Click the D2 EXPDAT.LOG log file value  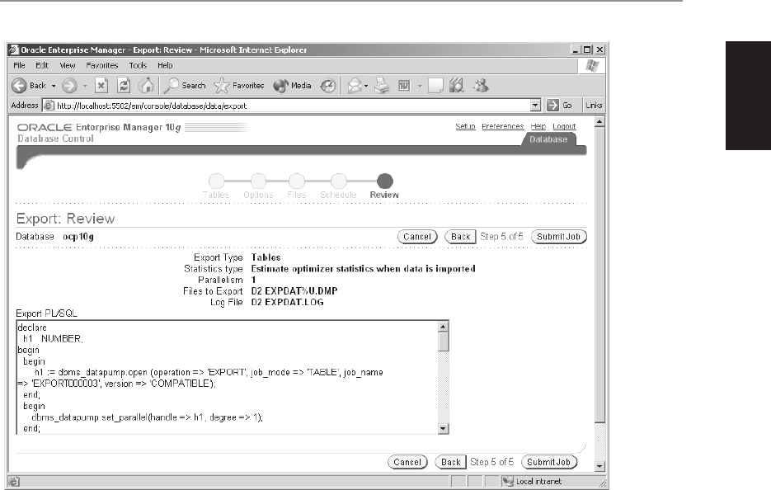[x=287, y=302]
